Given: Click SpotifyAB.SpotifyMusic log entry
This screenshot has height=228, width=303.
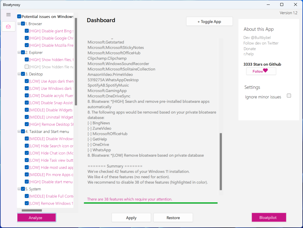Looking at the screenshot, I should pos(108,85).
